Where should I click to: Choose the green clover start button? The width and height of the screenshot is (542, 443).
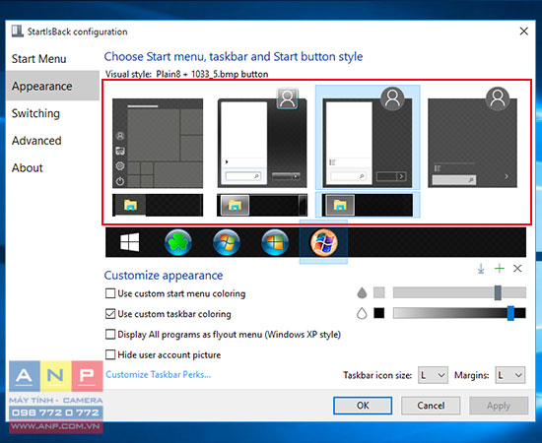coord(178,242)
